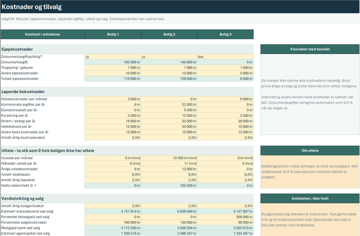Screen dimensions: 360x236
Task: Select Antatt årlig kostnadsvekst cell for Bolig 1
Action: point(113,138)
